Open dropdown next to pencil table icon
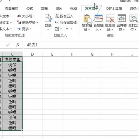This screenshot has height=139, width=139. point(61,29)
